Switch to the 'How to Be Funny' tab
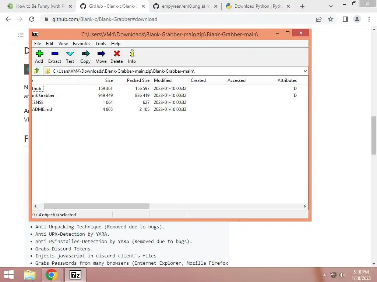 [x=40, y=6]
